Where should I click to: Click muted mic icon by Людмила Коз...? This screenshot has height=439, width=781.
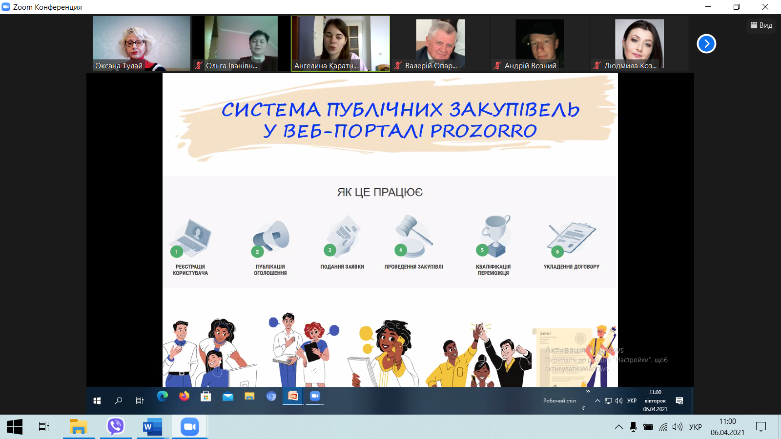[597, 65]
